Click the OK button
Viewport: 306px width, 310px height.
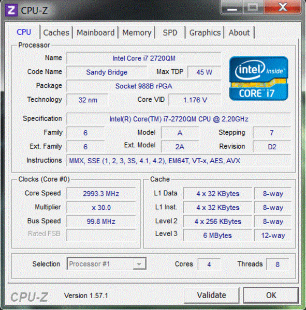[x=271, y=295]
